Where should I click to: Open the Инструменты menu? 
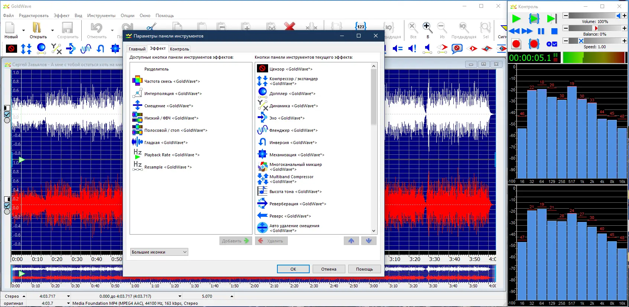point(101,16)
